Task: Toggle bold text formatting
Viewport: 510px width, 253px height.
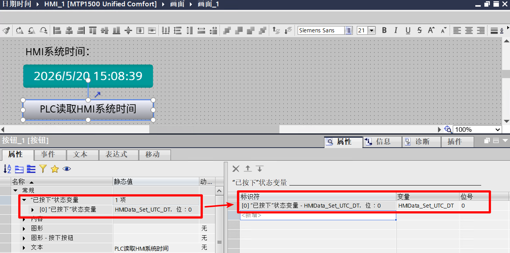Action: 384,30
